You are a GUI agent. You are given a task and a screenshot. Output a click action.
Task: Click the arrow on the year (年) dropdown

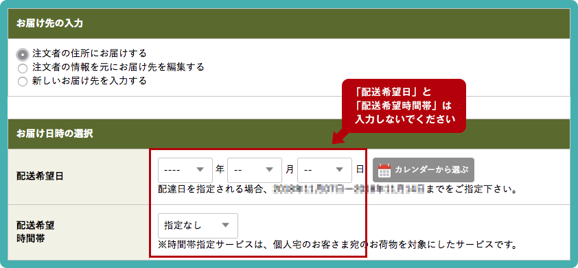200,170
